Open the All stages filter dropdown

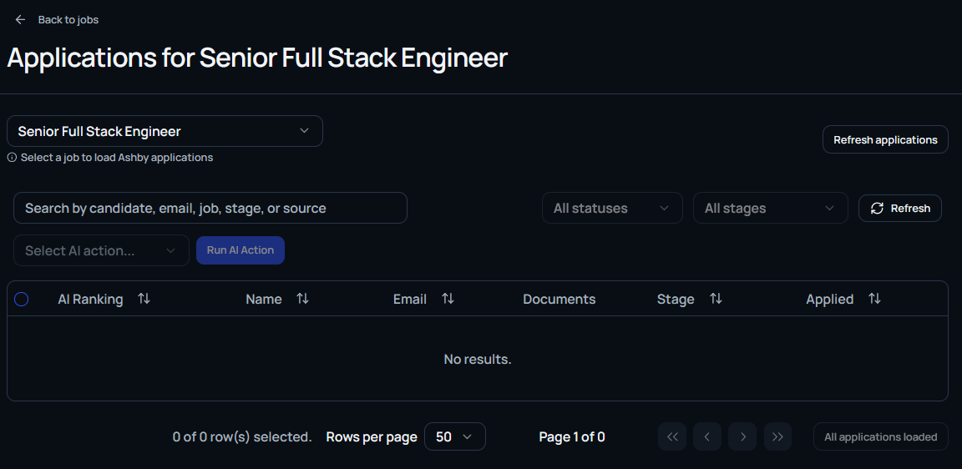(x=770, y=209)
